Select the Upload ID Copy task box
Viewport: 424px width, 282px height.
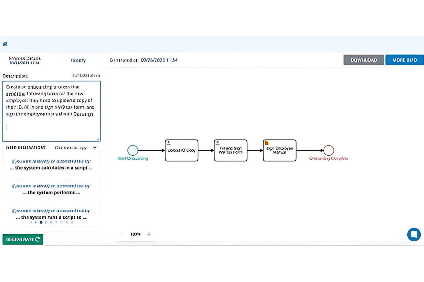coord(181,150)
